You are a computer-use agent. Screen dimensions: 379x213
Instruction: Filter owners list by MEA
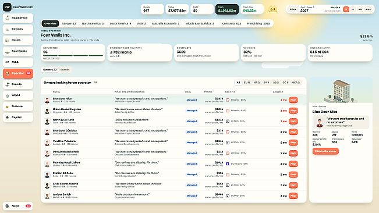point(296,83)
